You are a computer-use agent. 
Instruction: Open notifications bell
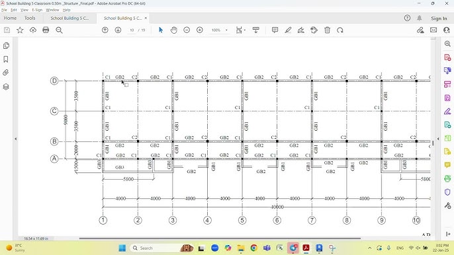pos(420,18)
